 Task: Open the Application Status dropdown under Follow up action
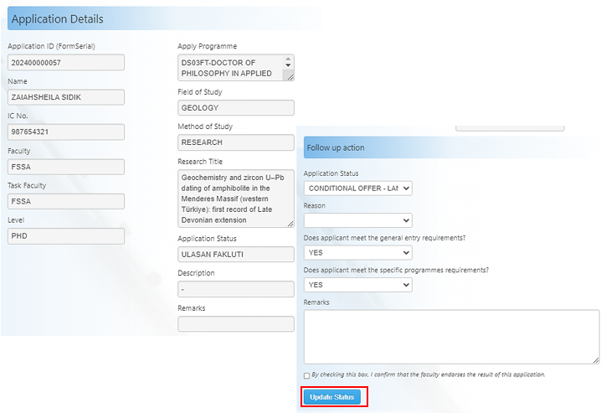point(357,188)
